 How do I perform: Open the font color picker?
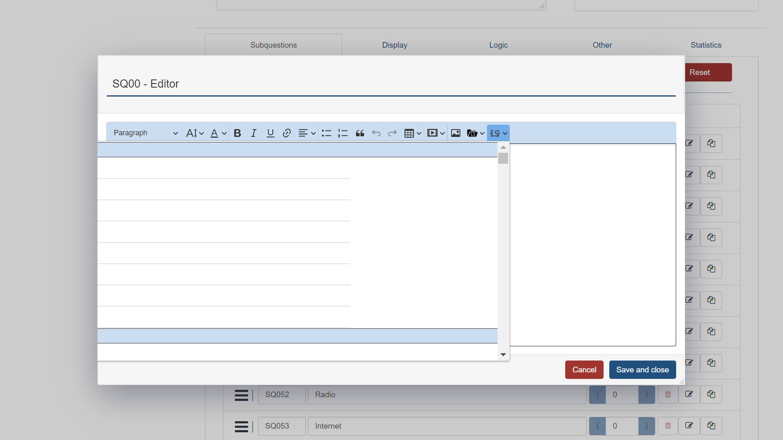[x=218, y=133]
